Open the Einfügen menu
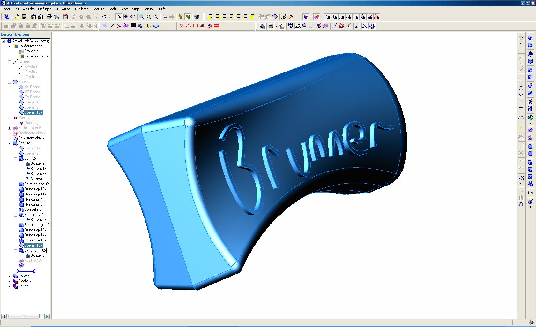The width and height of the screenshot is (536, 327). point(45,9)
